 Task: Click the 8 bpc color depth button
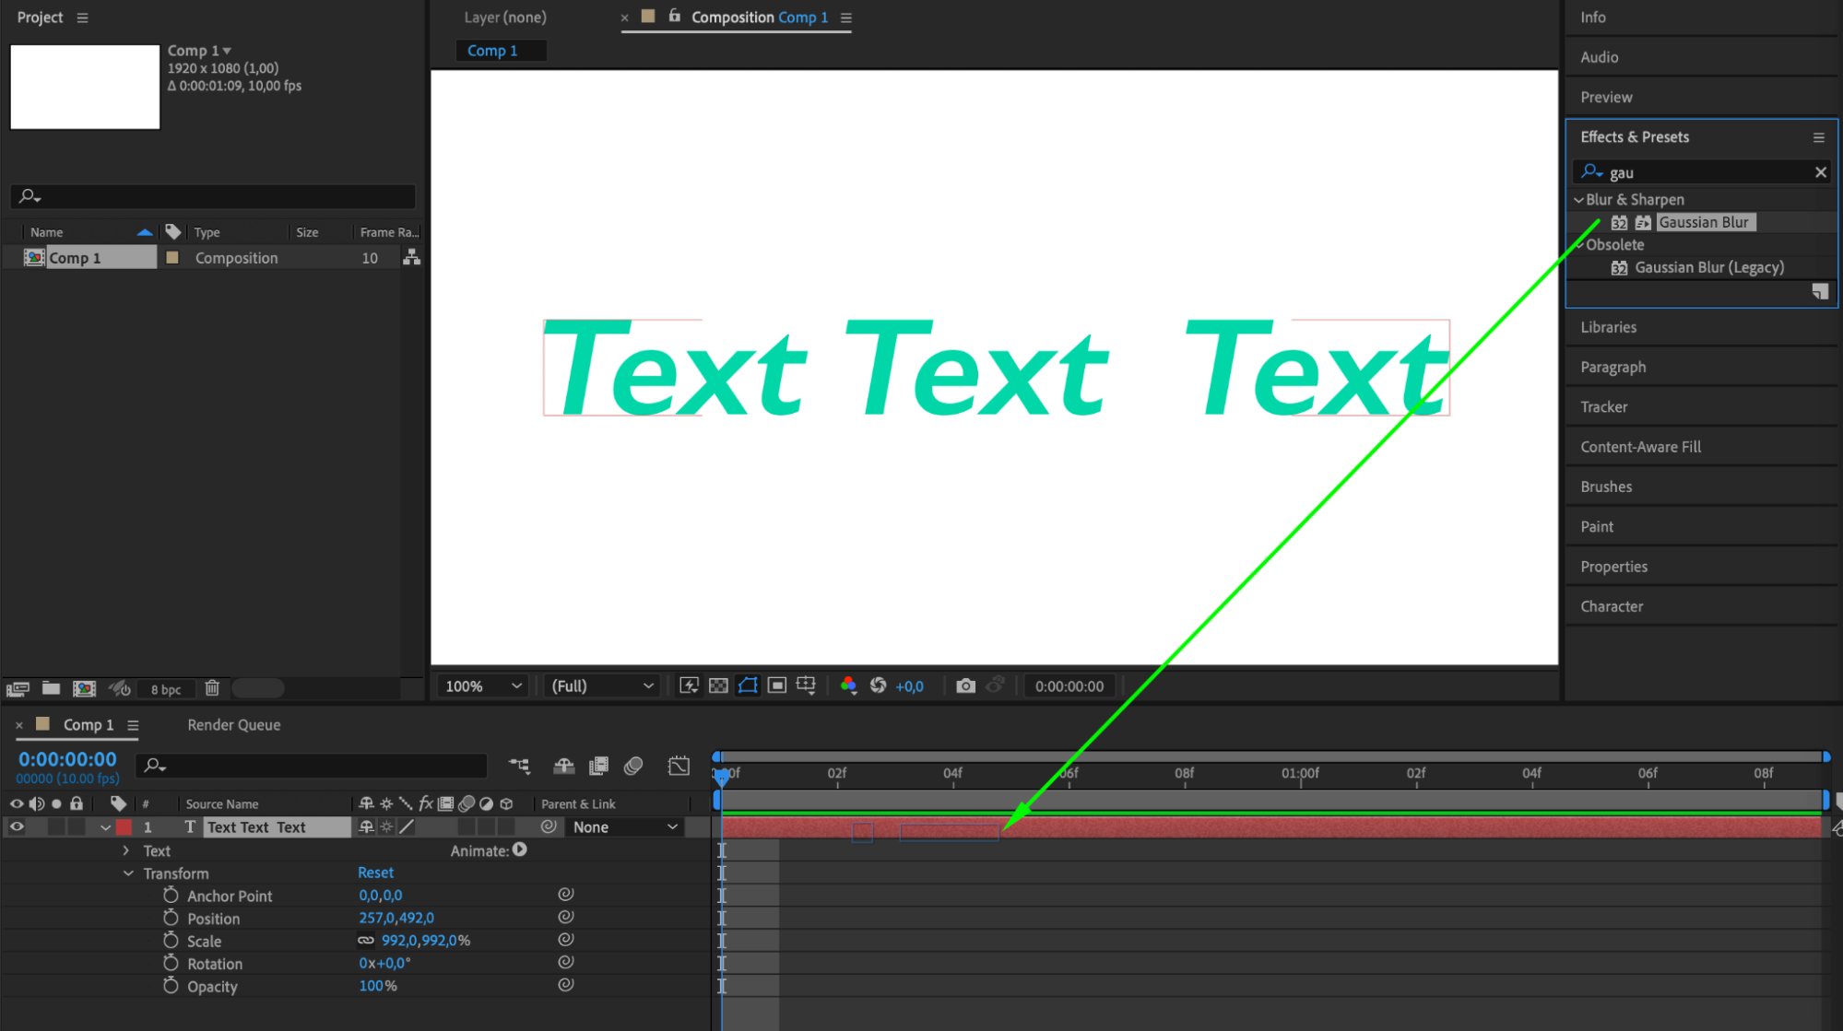166,689
